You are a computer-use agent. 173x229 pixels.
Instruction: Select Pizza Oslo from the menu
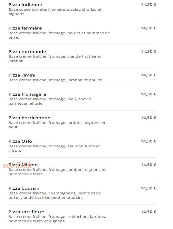tap(20, 141)
